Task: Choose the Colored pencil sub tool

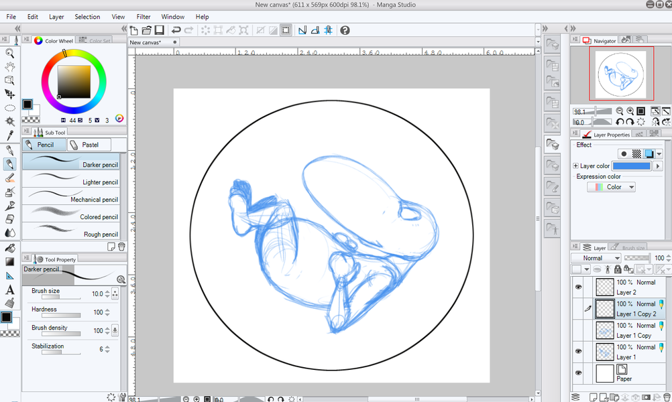Action: [71, 214]
